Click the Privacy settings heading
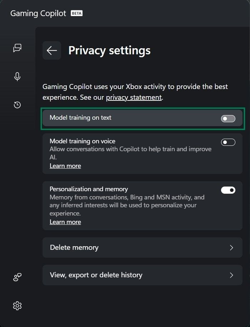 pyautogui.click(x=109, y=50)
